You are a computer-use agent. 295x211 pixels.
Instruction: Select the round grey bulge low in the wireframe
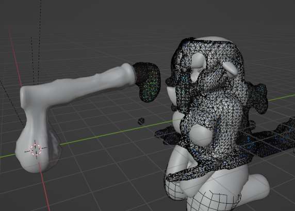(x=201, y=135)
